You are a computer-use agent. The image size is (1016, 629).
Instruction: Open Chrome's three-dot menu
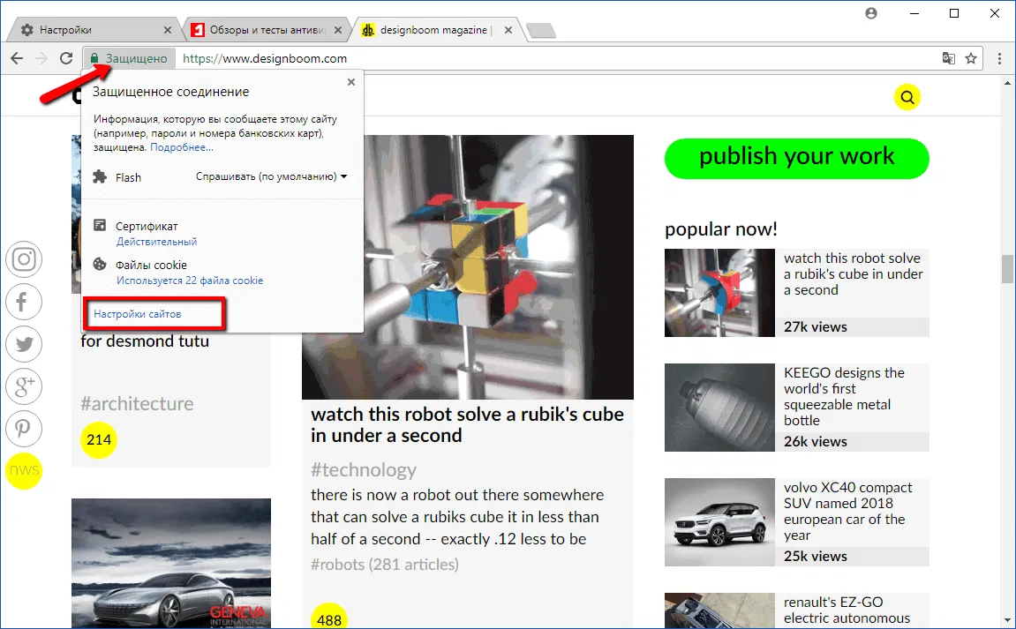(999, 58)
